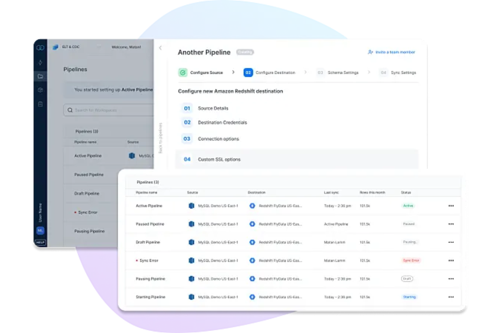Select the Sync Settings step
The height and width of the screenshot is (333, 499).
tap(398, 73)
